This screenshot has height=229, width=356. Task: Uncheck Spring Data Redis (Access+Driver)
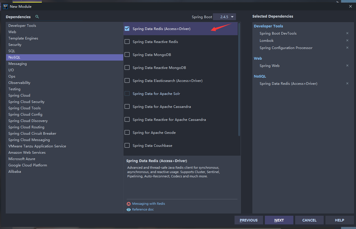pos(127,29)
